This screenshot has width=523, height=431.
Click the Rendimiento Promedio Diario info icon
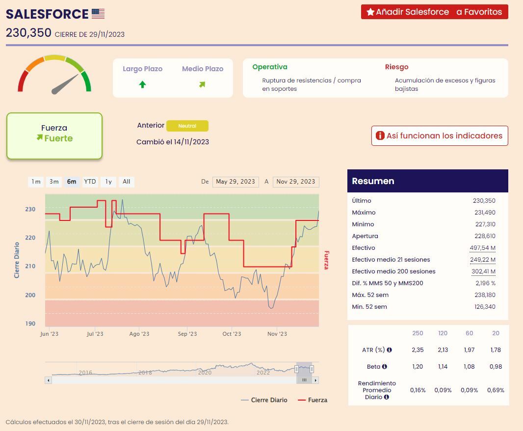tap(387, 397)
